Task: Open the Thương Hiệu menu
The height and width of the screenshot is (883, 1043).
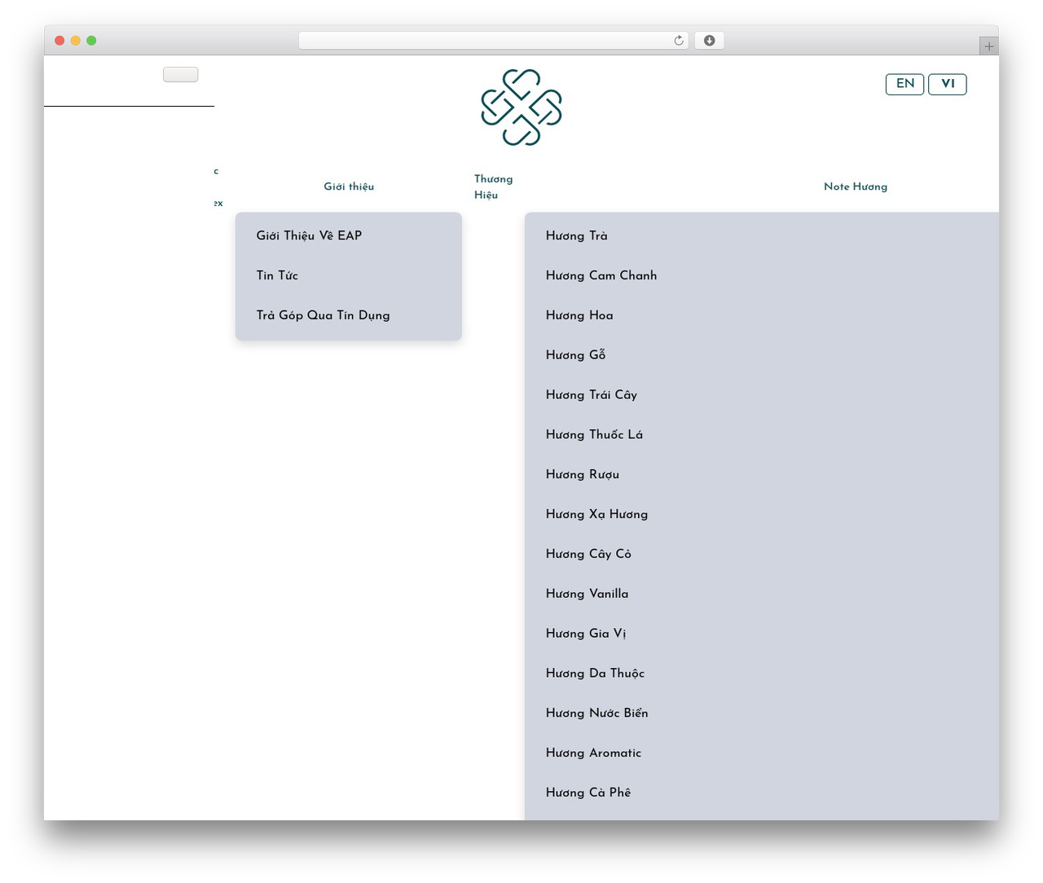Action: pyautogui.click(x=494, y=187)
